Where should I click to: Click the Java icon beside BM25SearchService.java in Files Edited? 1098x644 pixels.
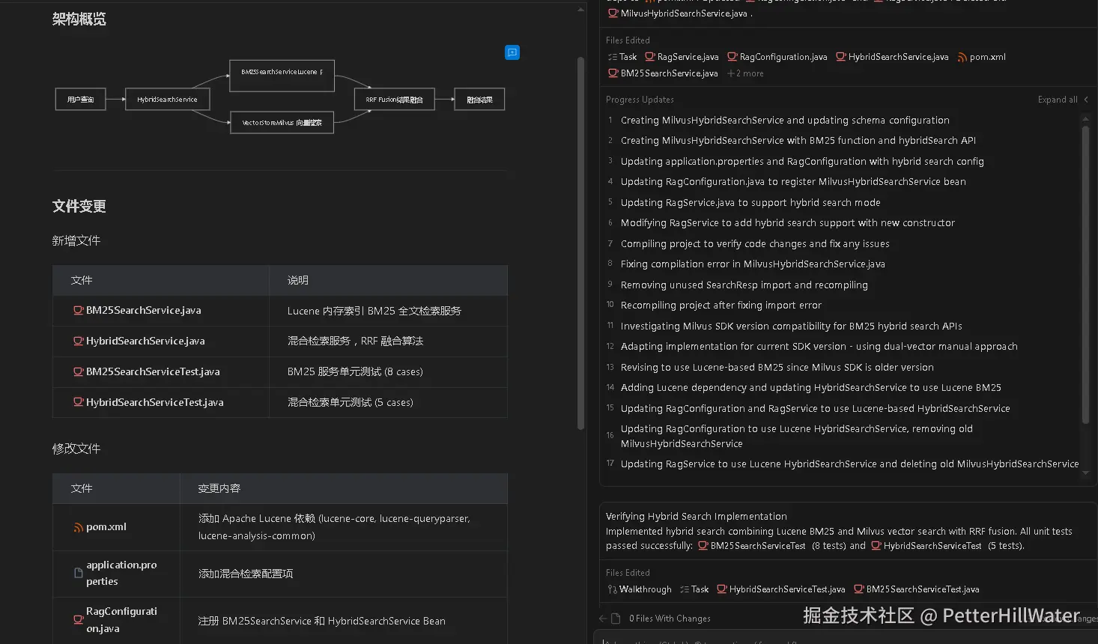613,73
